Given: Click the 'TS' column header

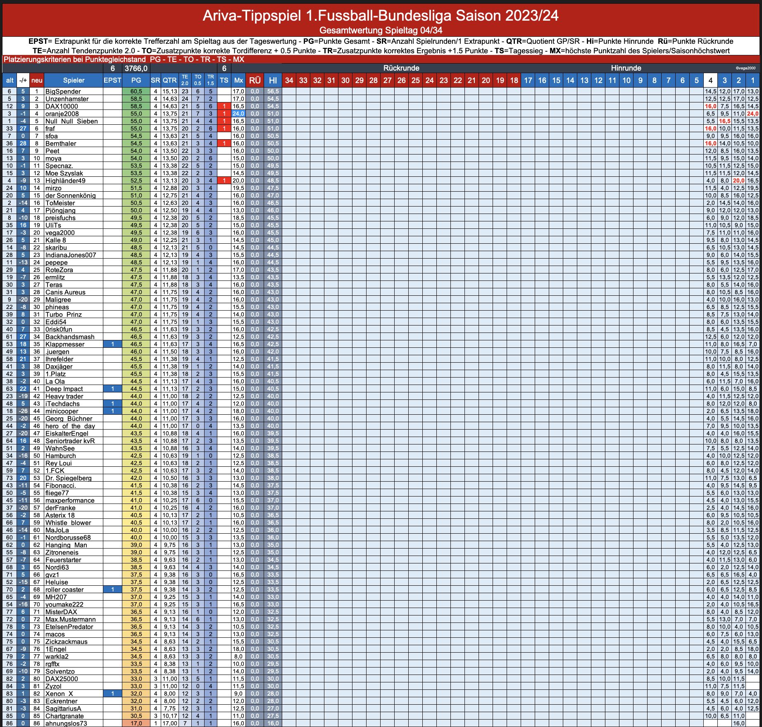Looking at the screenshot, I should pyautogui.click(x=224, y=80).
